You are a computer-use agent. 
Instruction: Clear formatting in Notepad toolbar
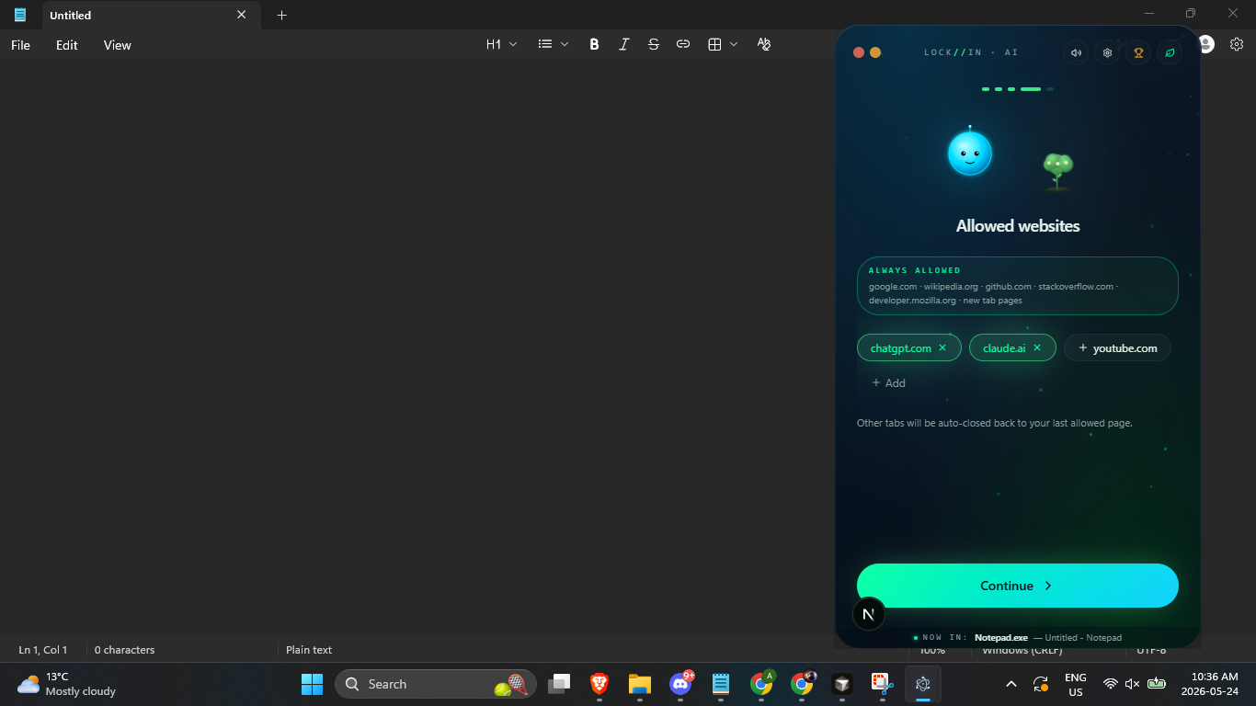point(763,44)
